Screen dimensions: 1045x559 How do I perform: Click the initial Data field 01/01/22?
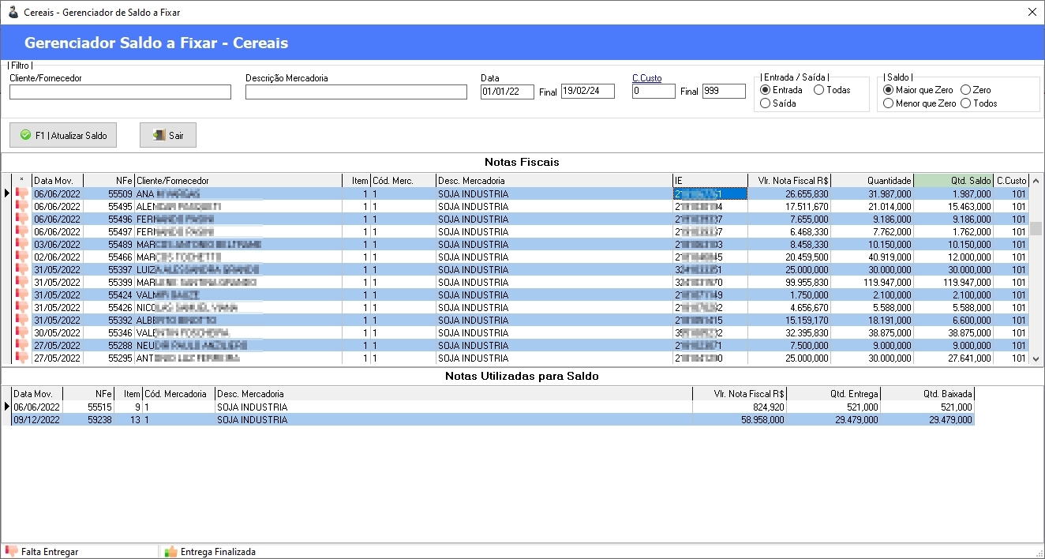[508, 92]
